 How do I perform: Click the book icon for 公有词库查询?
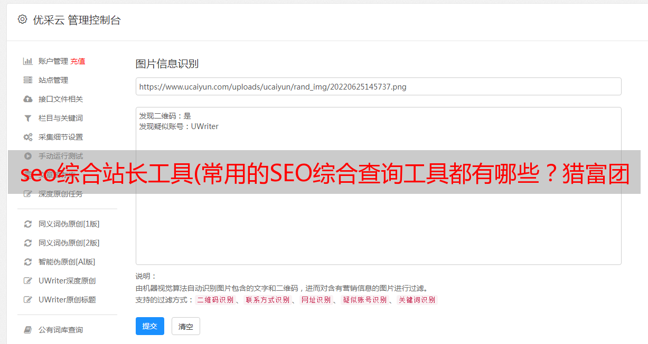pyautogui.click(x=28, y=330)
